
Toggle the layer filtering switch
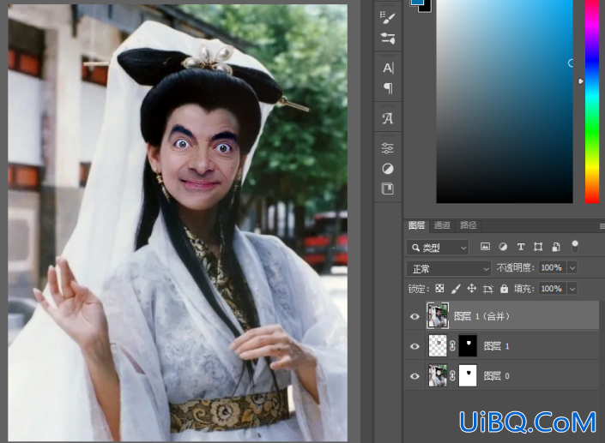click(x=574, y=247)
